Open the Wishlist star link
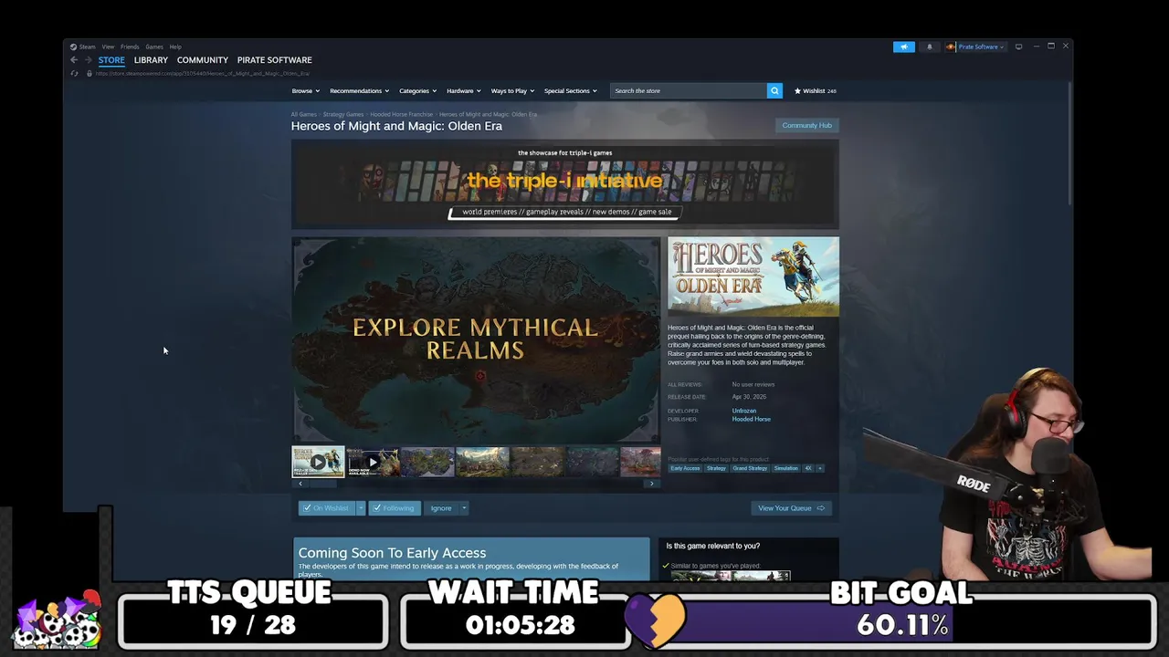Screen dimensions: 1169x657 click(815, 90)
